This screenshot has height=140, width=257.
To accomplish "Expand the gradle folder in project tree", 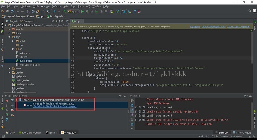I will 9,72.
